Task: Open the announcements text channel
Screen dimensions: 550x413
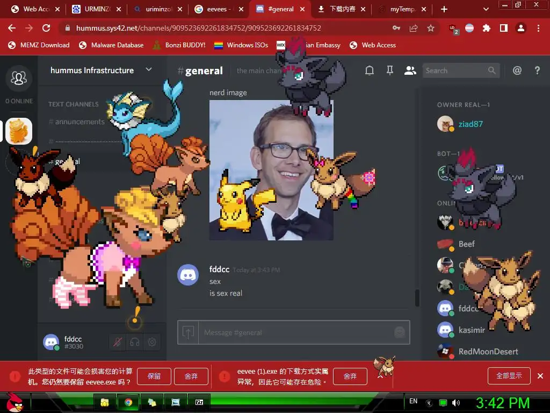Action: click(76, 122)
